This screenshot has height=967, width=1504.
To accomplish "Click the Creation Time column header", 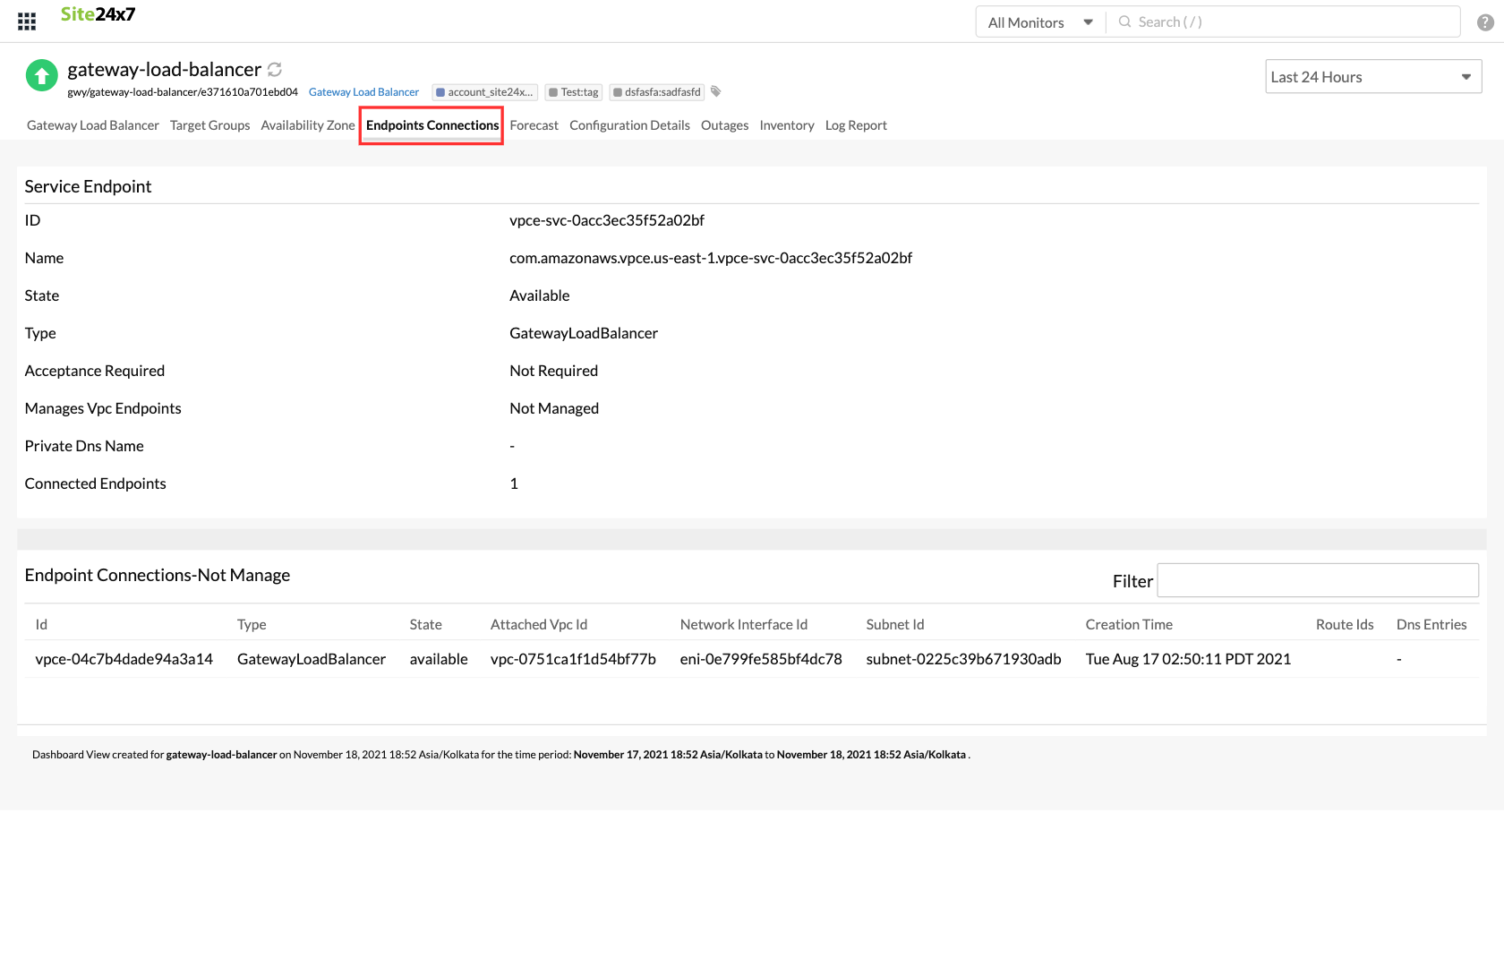I will pyautogui.click(x=1129, y=625).
